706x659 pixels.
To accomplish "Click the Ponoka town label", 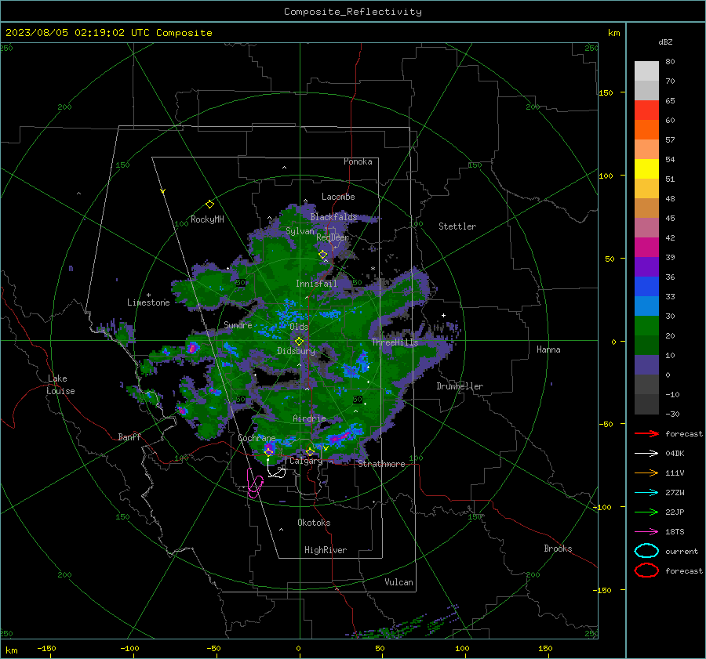I will (x=358, y=161).
